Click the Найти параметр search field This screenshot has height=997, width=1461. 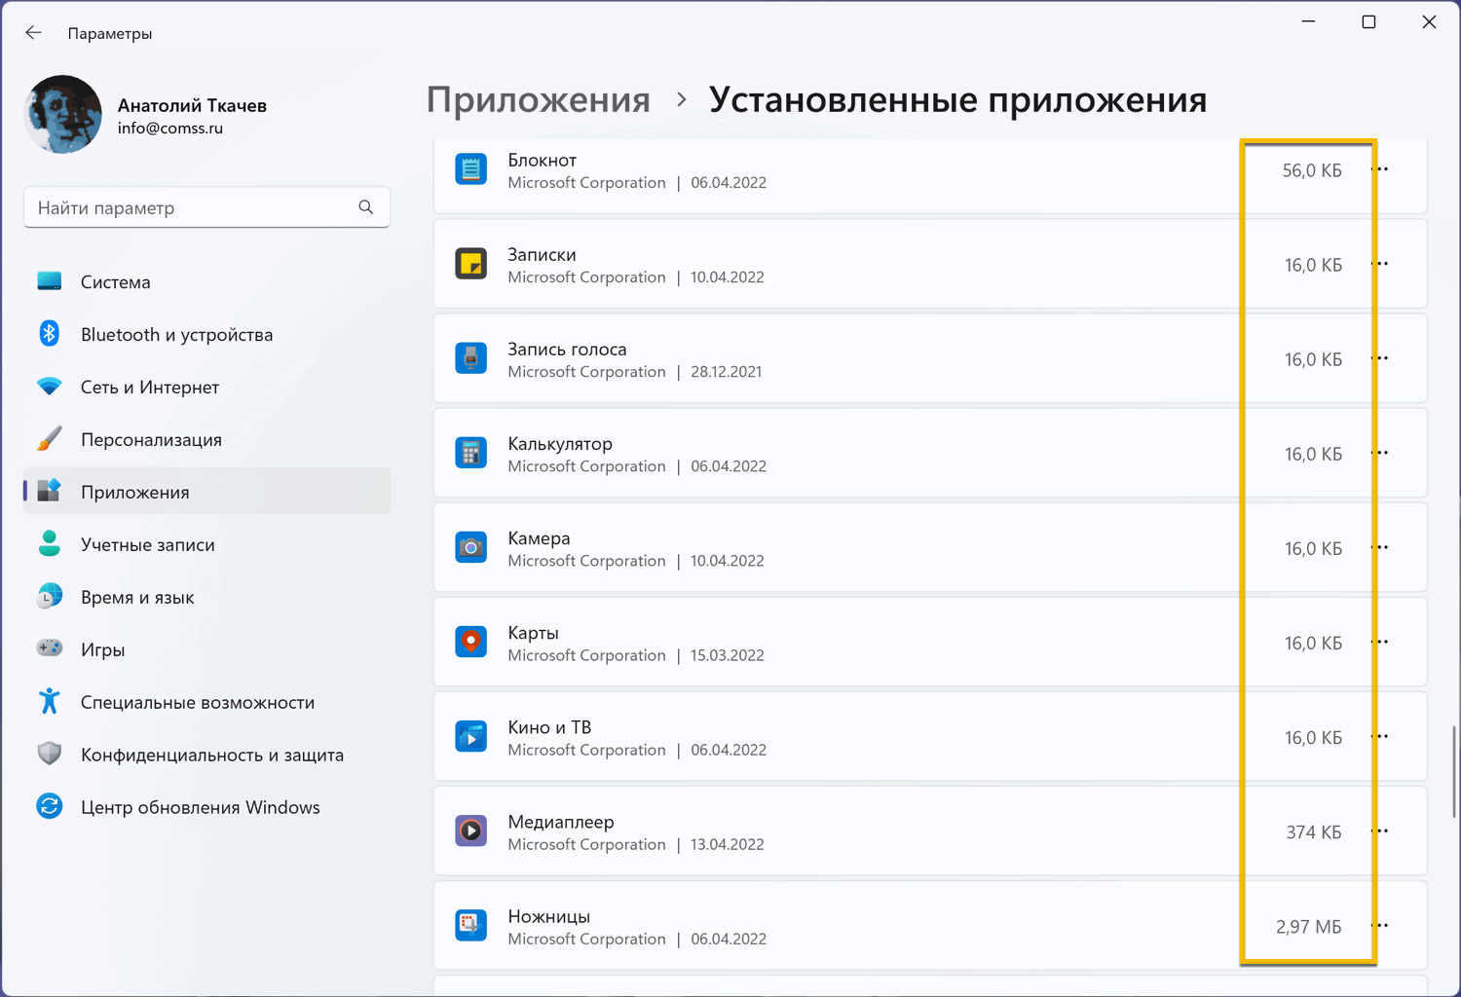click(206, 207)
